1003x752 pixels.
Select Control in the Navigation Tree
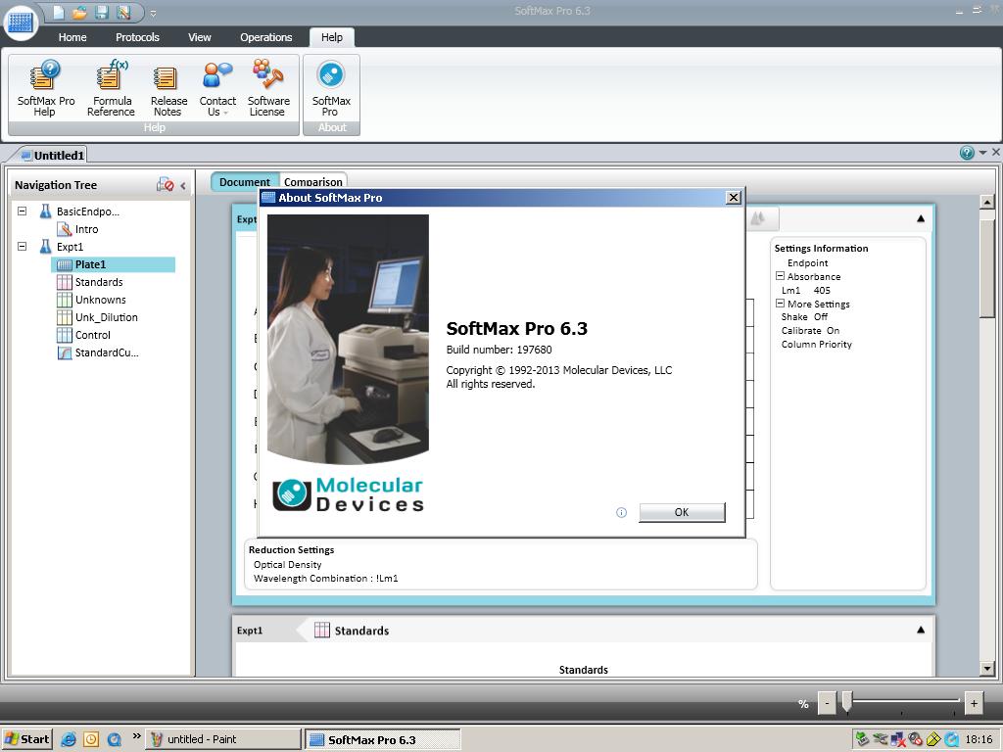84,335
